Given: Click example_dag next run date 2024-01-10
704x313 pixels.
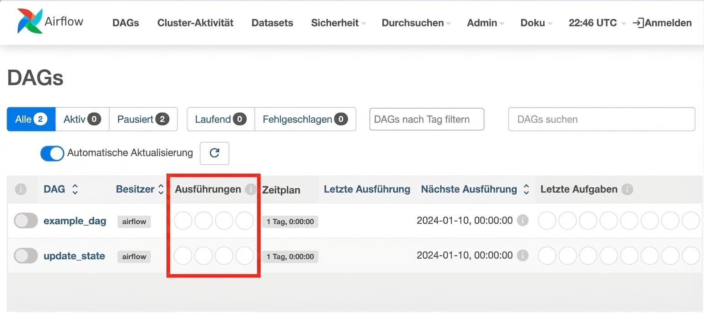Looking at the screenshot, I should point(465,221).
